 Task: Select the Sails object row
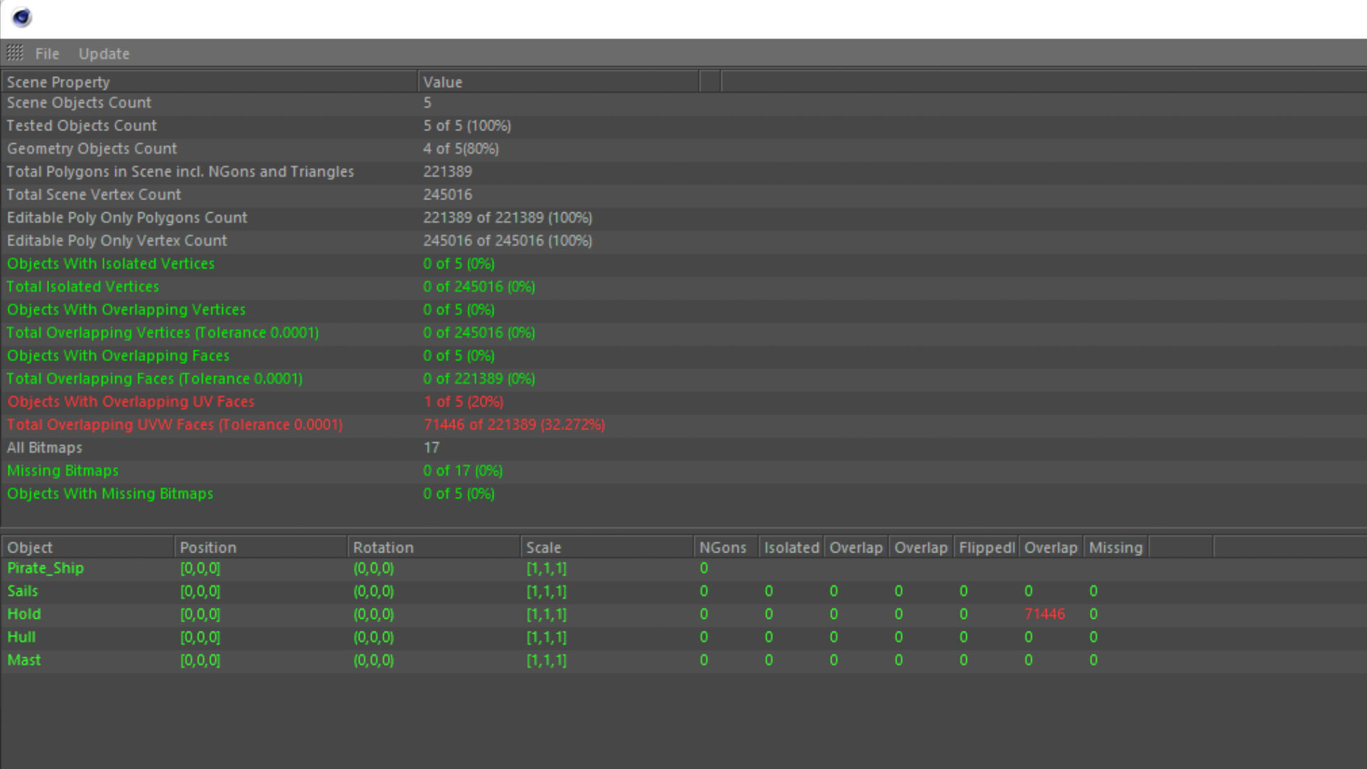23,591
